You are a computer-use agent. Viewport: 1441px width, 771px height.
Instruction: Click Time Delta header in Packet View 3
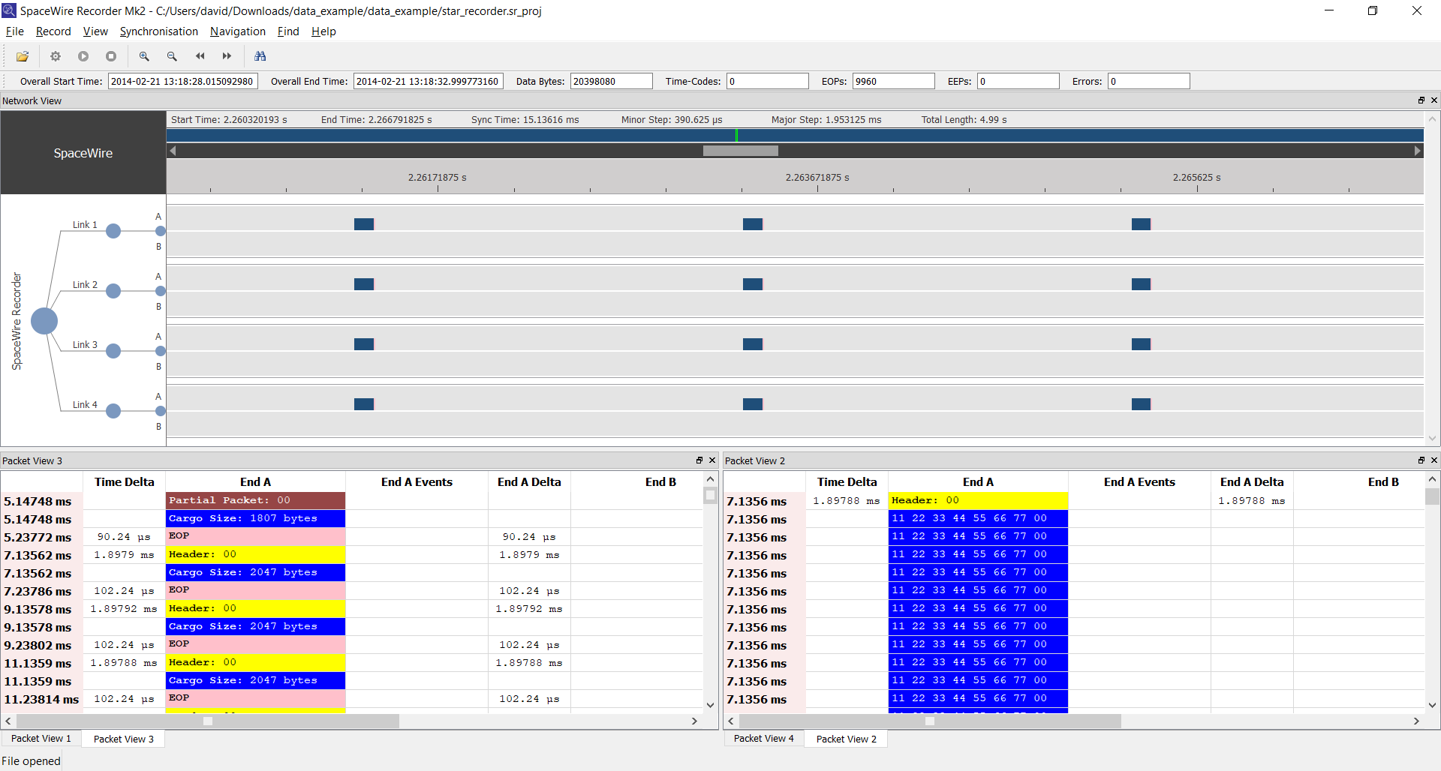click(125, 482)
